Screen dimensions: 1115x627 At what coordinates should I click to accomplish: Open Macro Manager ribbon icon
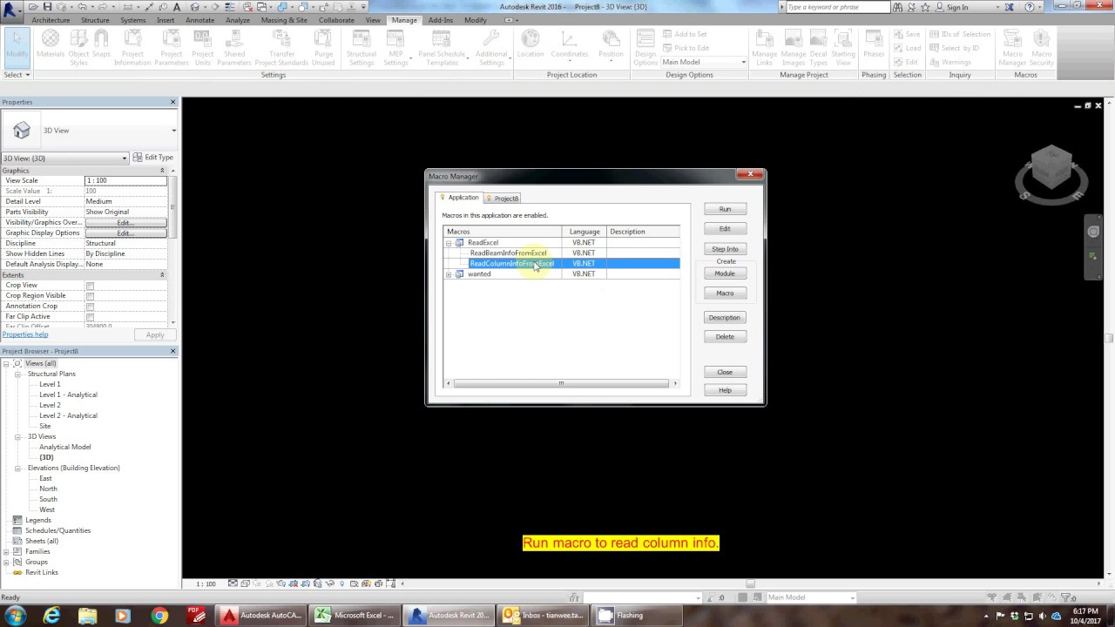[x=1012, y=46]
